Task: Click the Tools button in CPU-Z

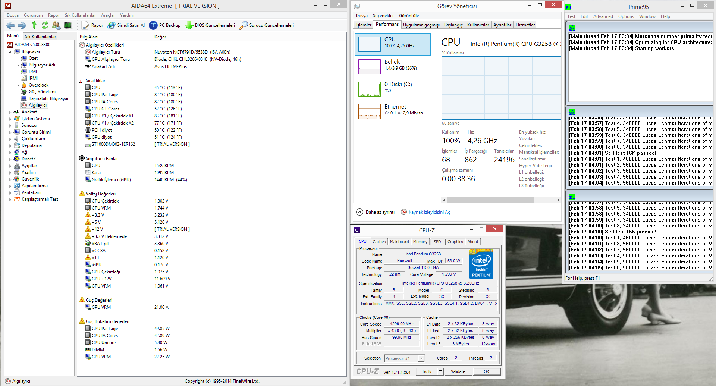Action: [x=427, y=371]
